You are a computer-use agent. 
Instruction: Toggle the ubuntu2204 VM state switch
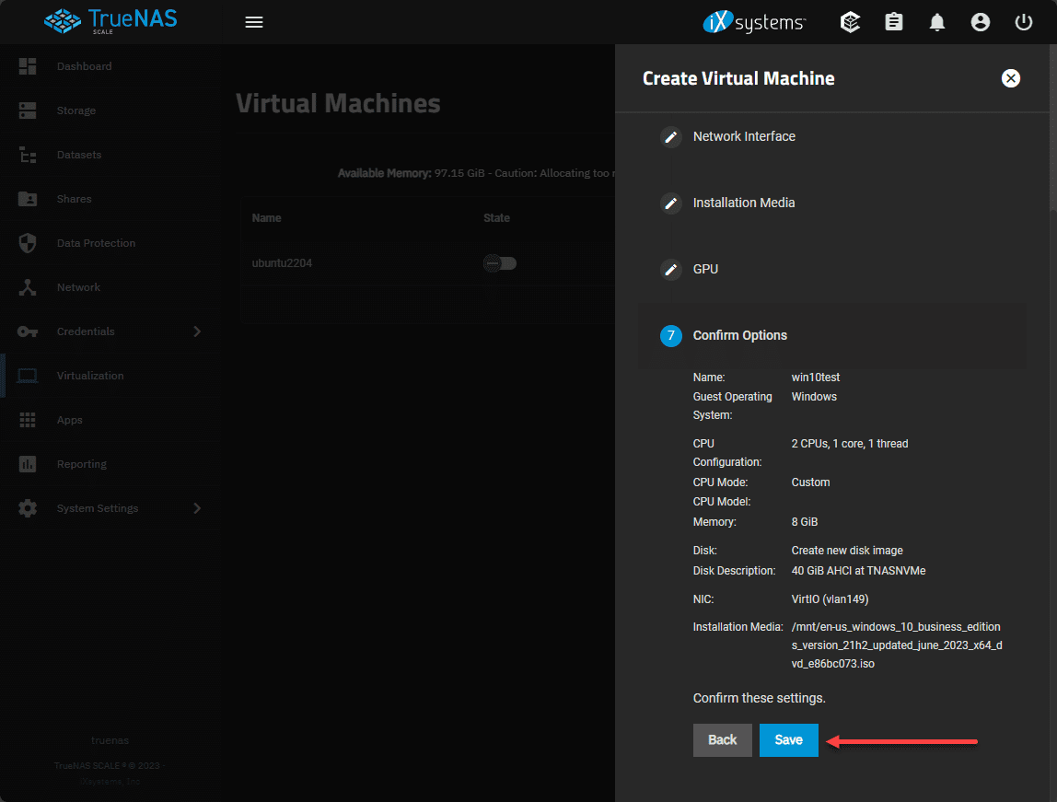click(x=500, y=263)
